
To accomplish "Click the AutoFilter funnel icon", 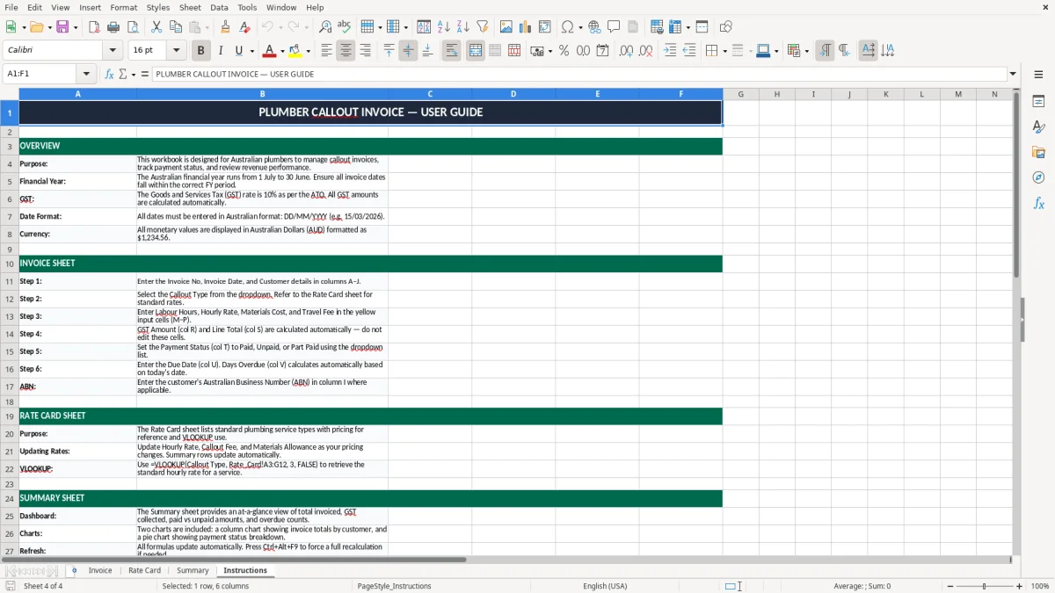I will [x=482, y=27].
